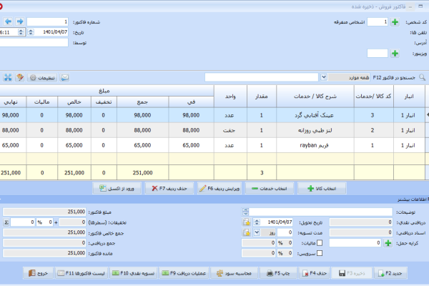Click the واحد column header
Viewport: 429px width, 286px height.
click(230, 97)
